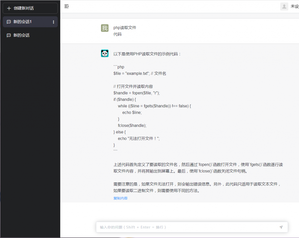
Task: Click the while loop line with fgets
Action: point(154,106)
